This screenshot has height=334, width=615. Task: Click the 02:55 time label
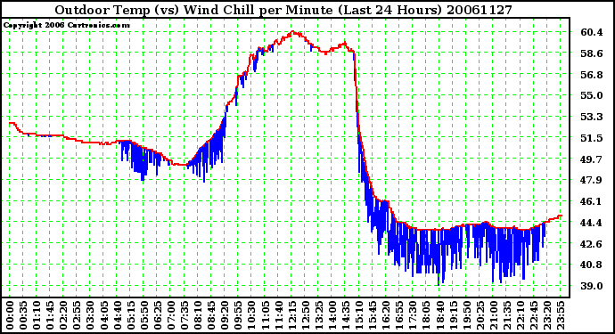[x=77, y=315]
